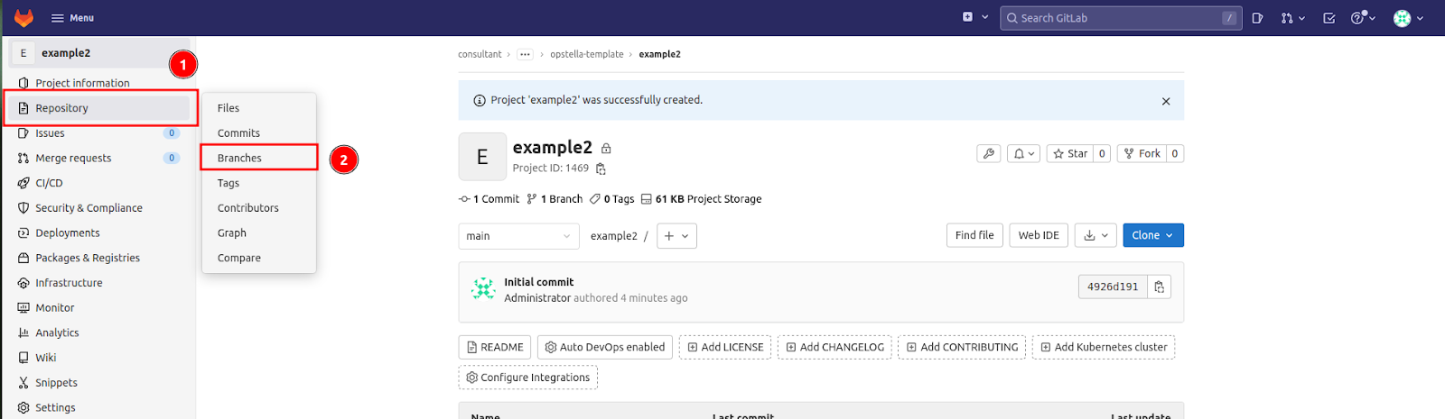Expand the breadcrumb ellipsis button

click(x=525, y=54)
